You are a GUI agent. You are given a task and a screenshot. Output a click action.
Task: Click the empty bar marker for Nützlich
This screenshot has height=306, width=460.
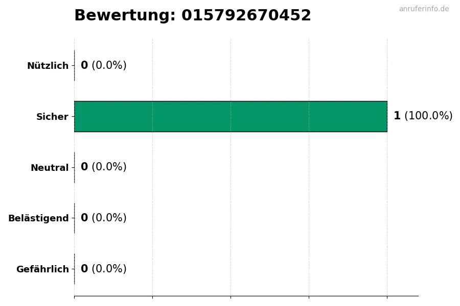75,65
